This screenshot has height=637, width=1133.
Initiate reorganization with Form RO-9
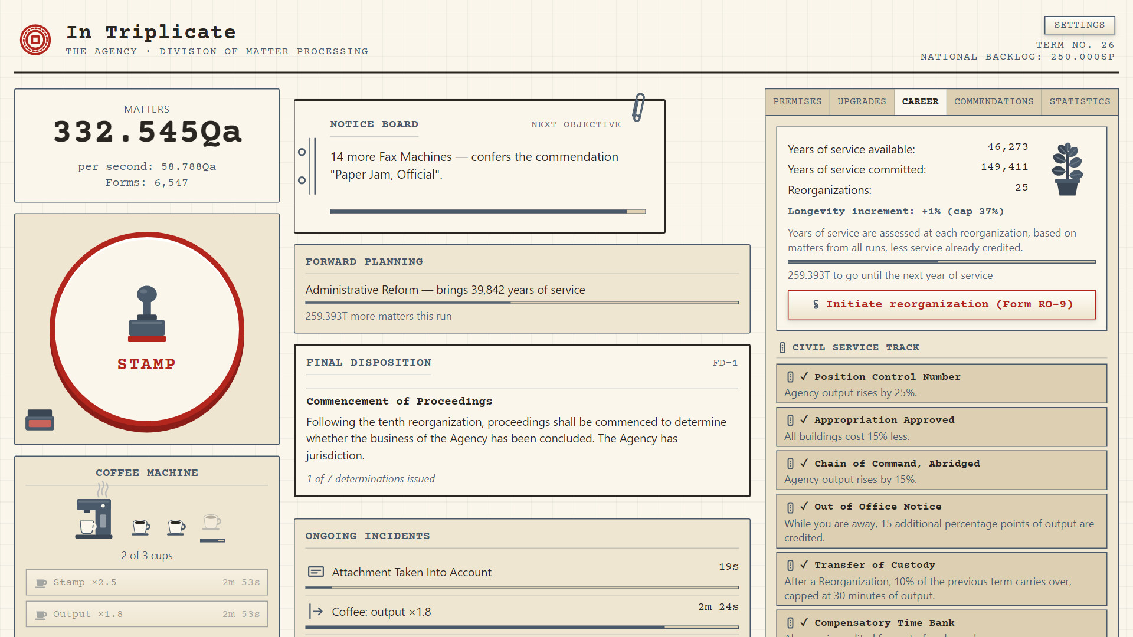tap(941, 304)
